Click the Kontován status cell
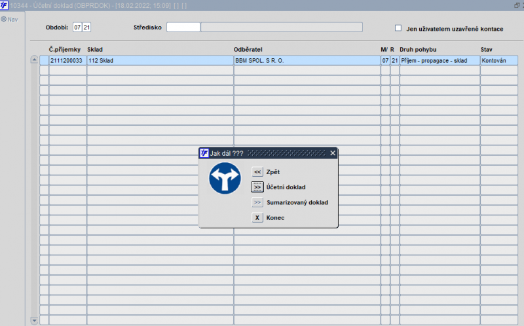Screen dimensions: 524x326 [499, 60]
